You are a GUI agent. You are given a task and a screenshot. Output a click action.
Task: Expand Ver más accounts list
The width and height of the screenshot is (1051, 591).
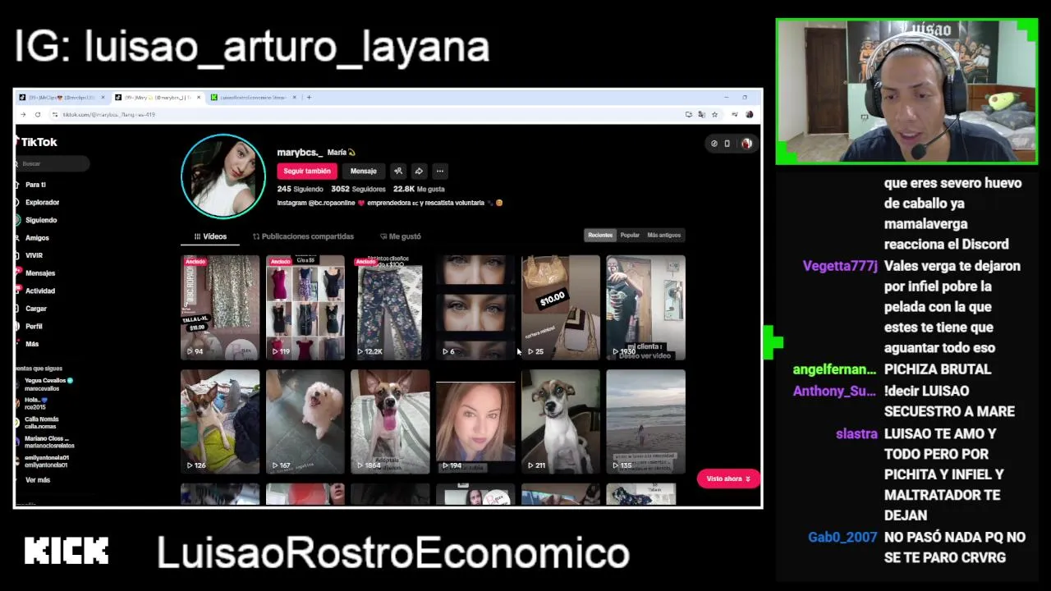point(38,480)
